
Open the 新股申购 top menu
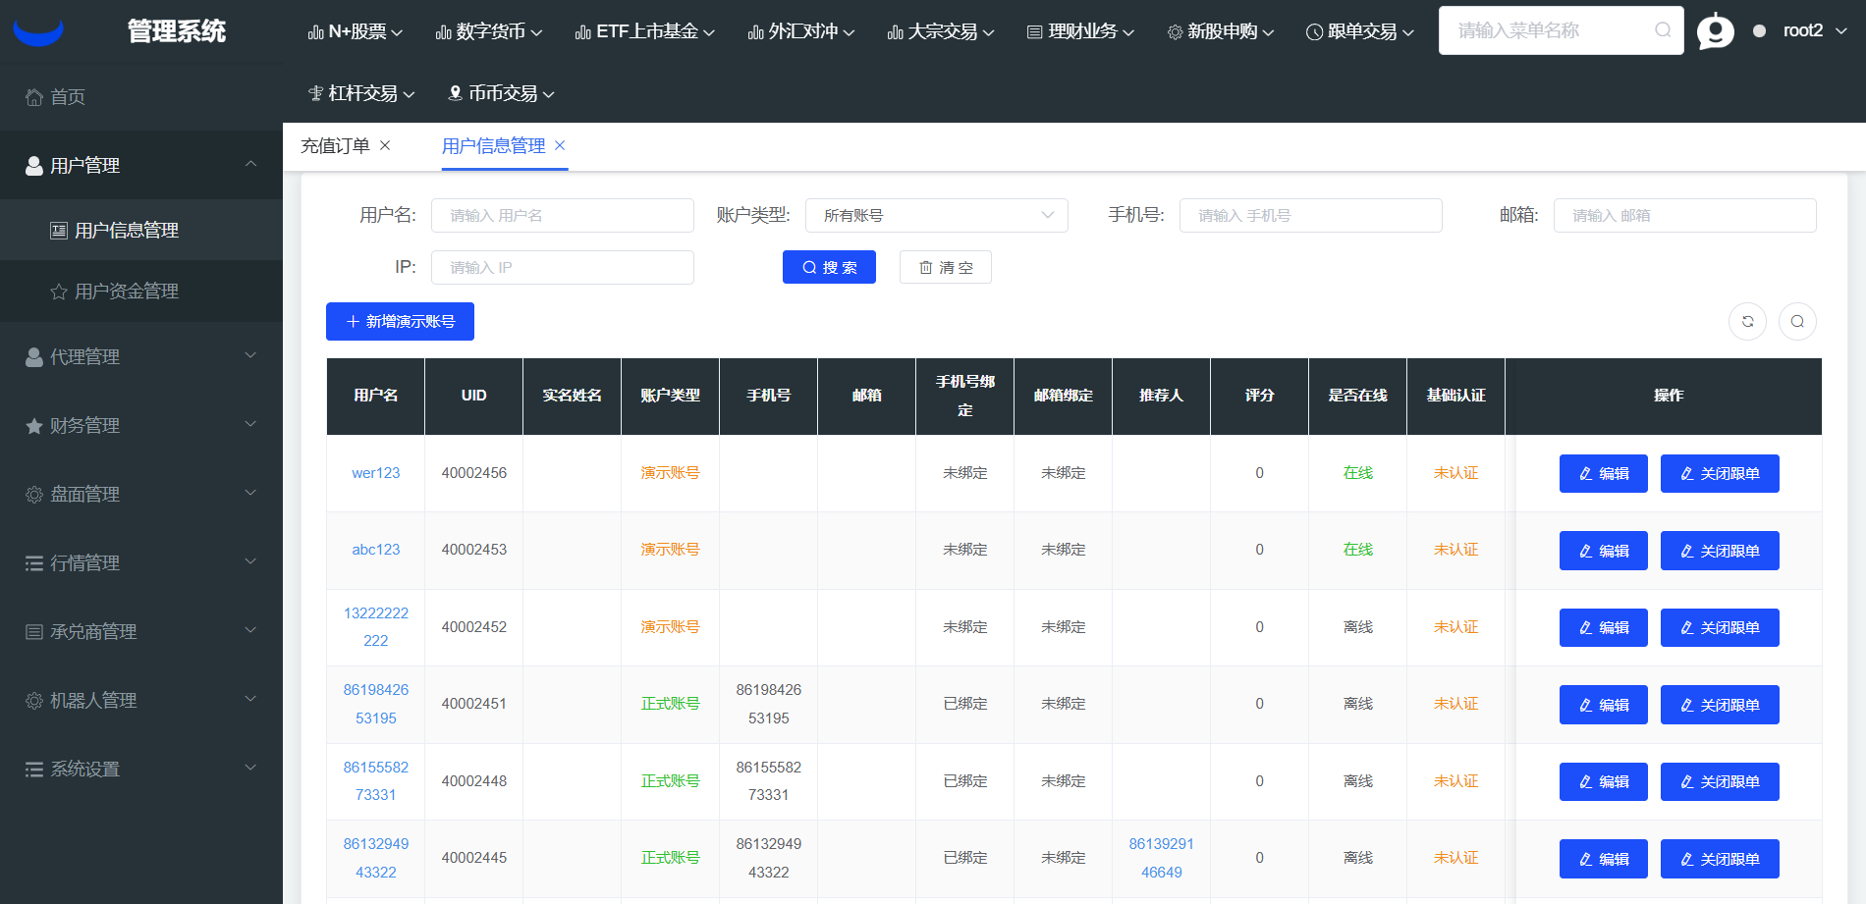(x=1221, y=31)
